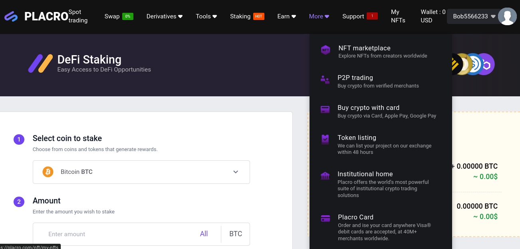
Task: Click the NFT marketplace hexagon icon
Action: 325,50
